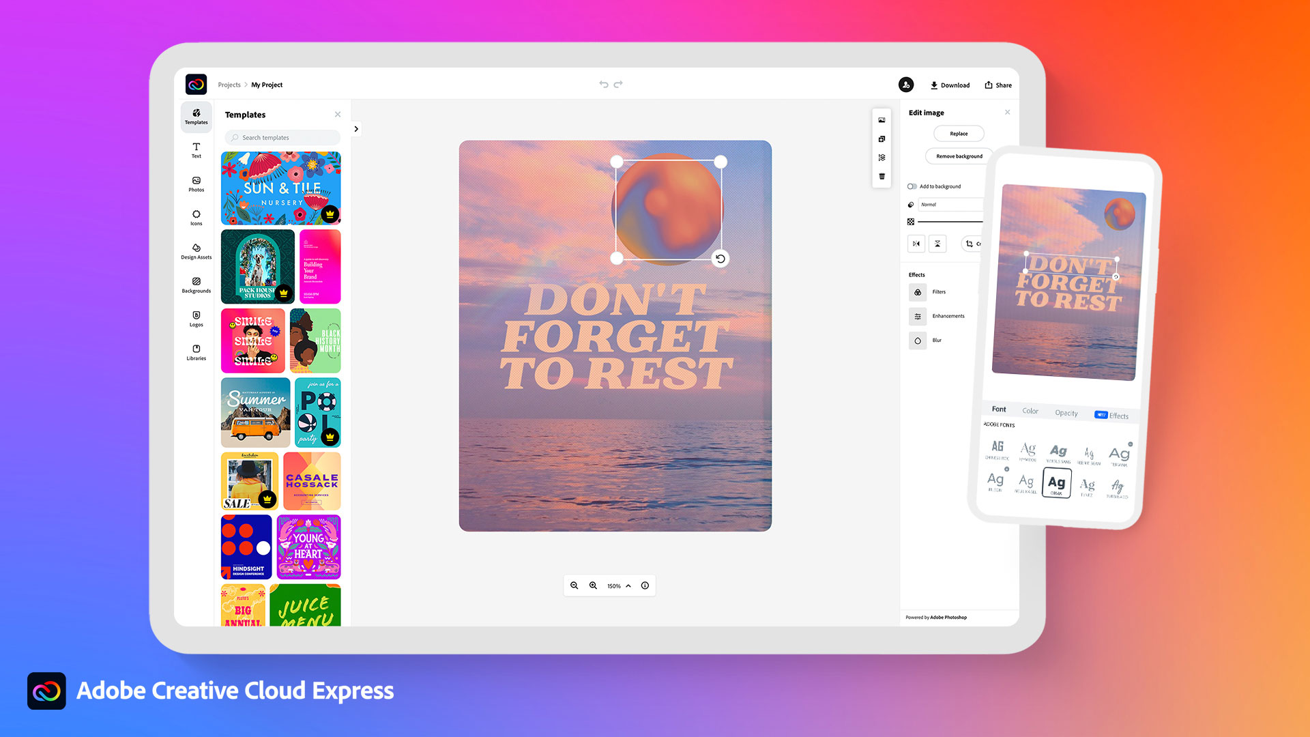
Task: Select the Opacity tab option
Action: tap(1065, 413)
